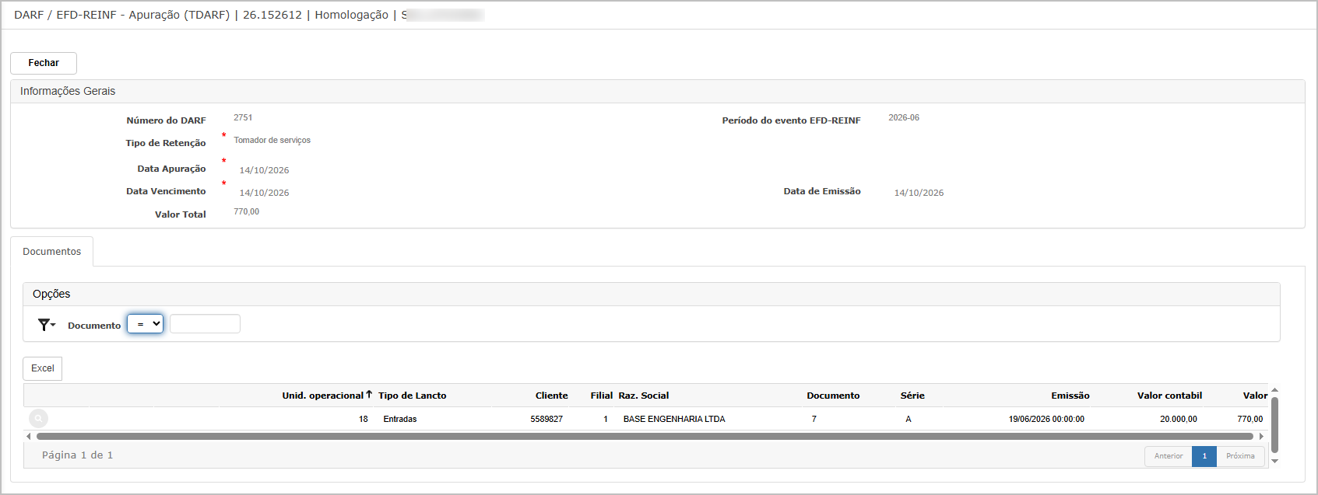Click the Página 1 de 1 label
This screenshot has width=1318, height=495.
click(78, 455)
